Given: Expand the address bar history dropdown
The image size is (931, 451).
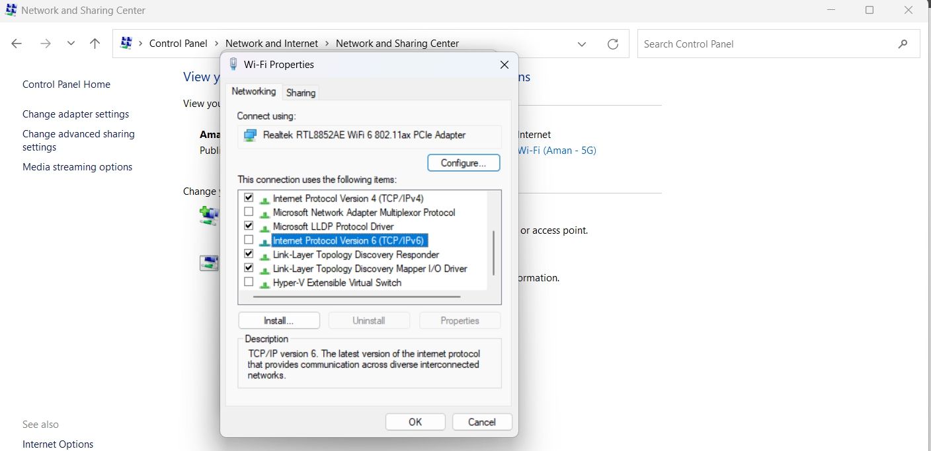Looking at the screenshot, I should [x=582, y=44].
